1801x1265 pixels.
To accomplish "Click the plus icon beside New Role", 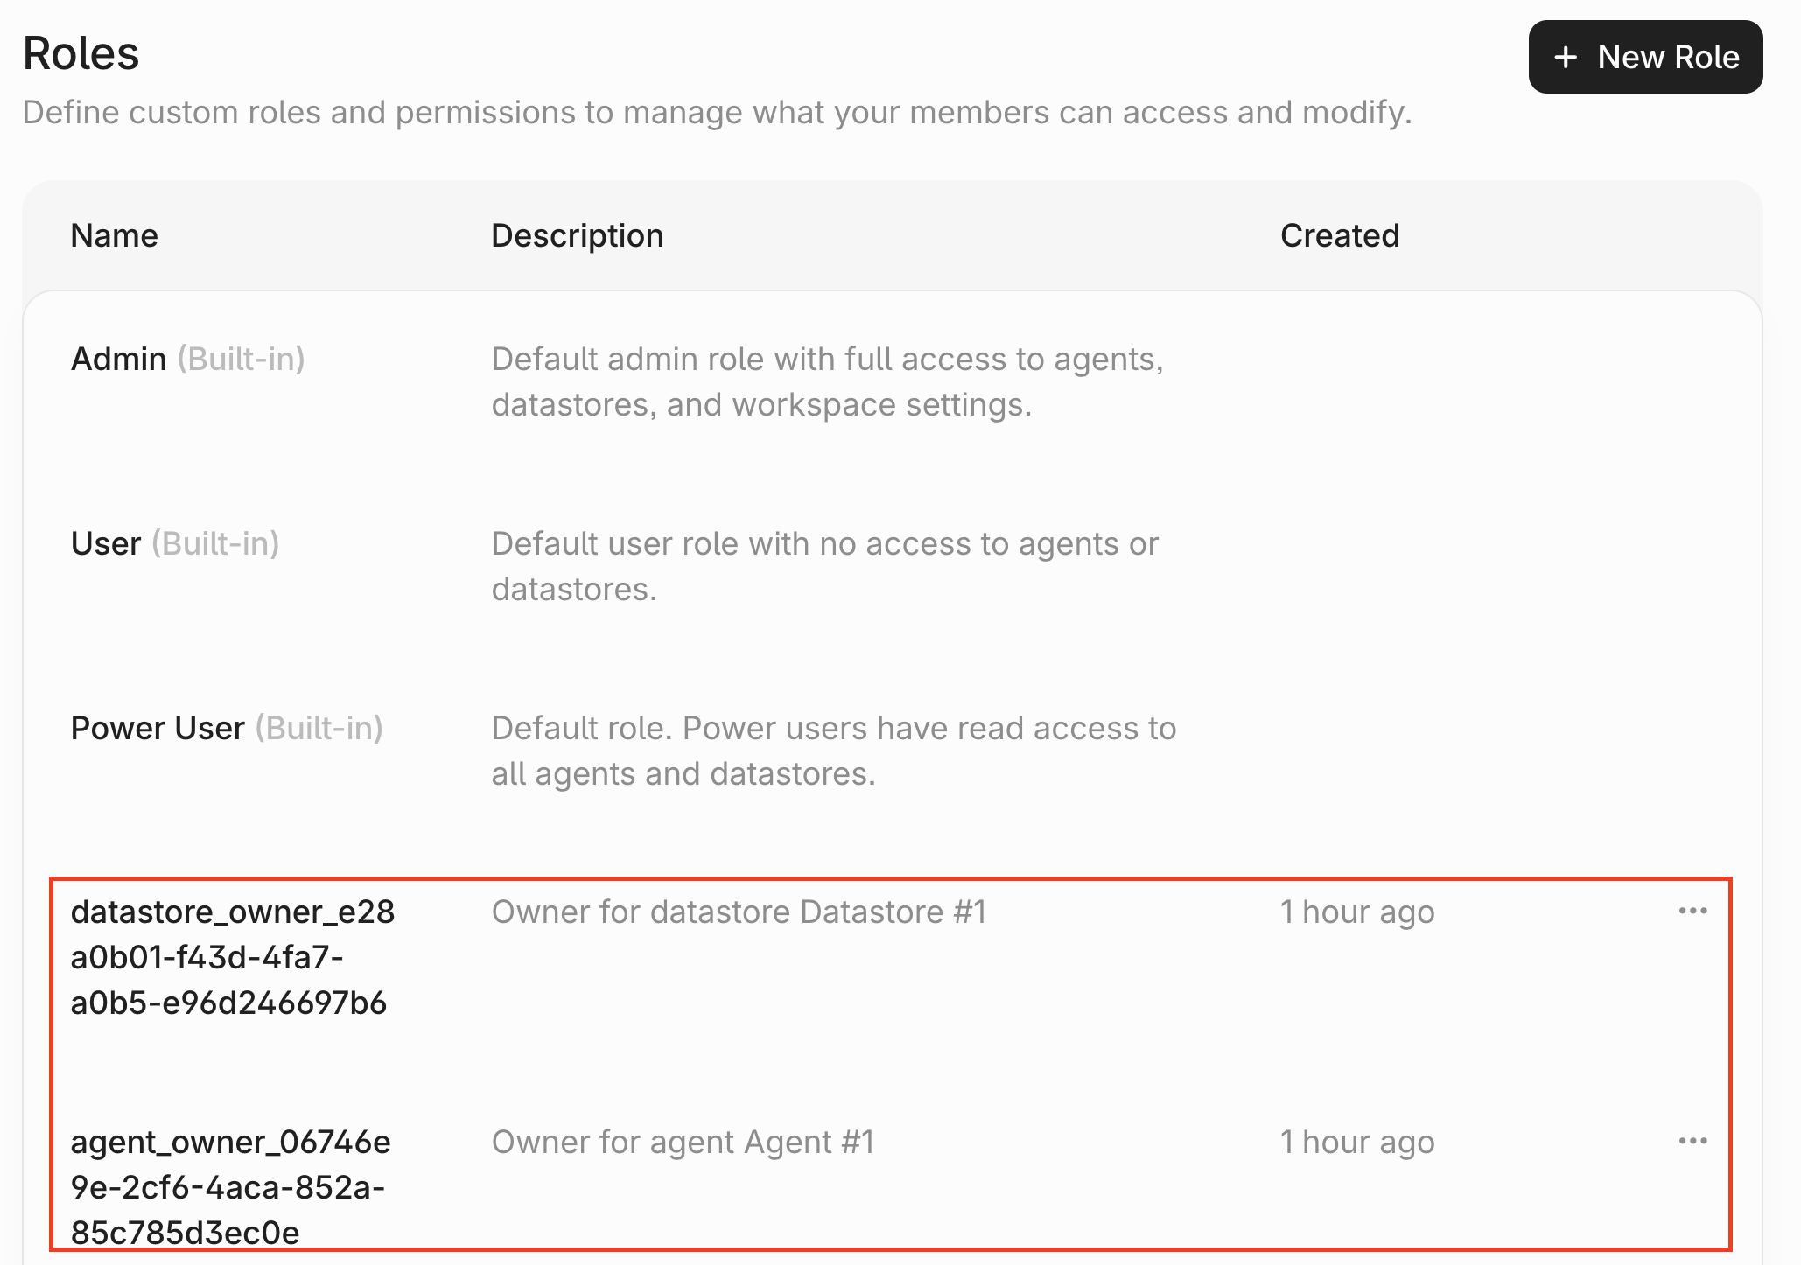I will (1566, 58).
